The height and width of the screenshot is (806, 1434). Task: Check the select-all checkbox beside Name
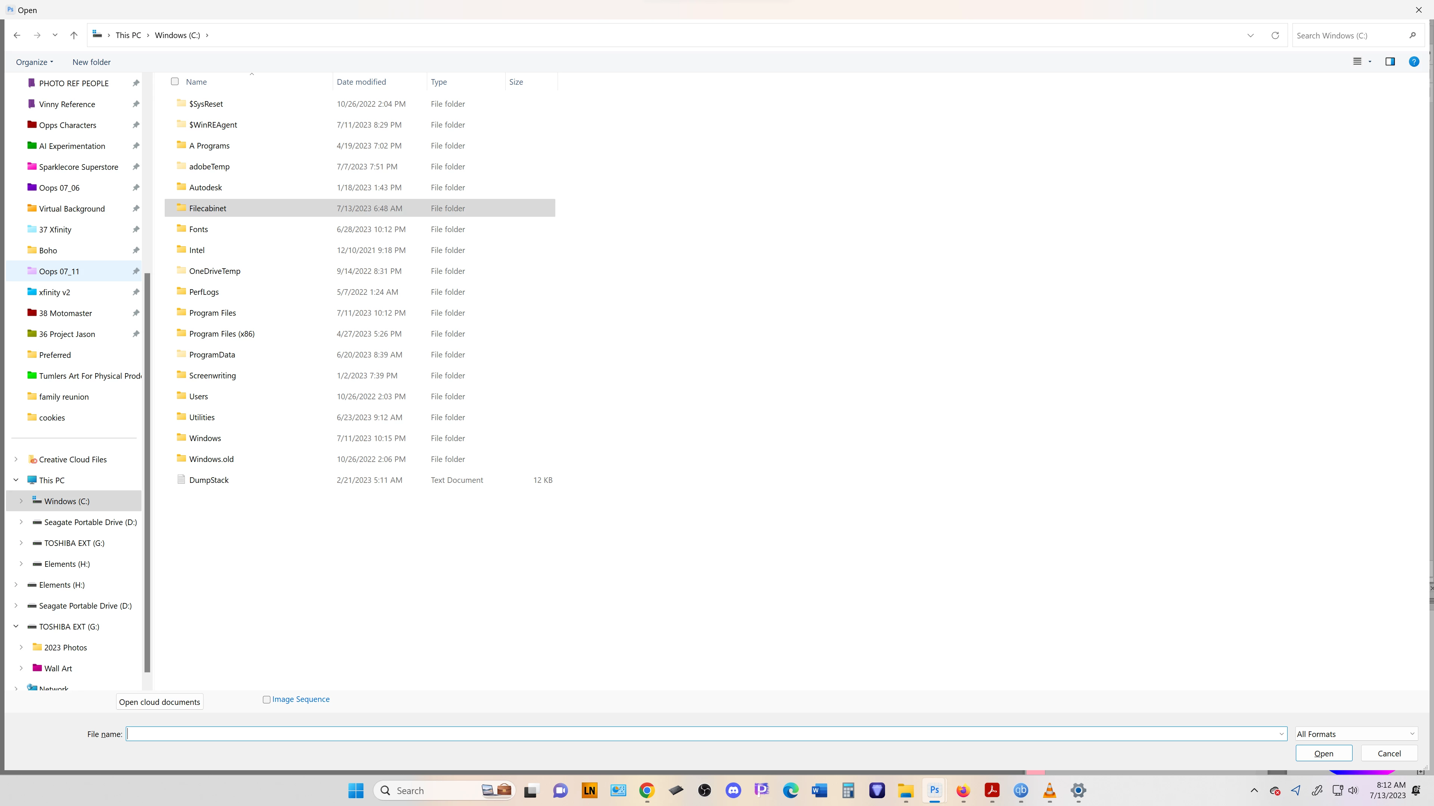pos(175,82)
